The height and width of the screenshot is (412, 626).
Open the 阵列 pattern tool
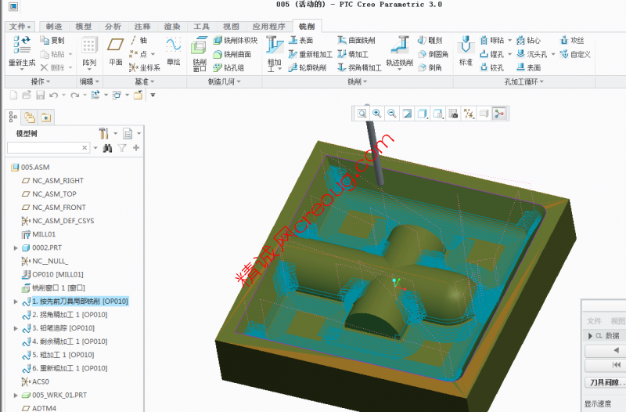89,51
